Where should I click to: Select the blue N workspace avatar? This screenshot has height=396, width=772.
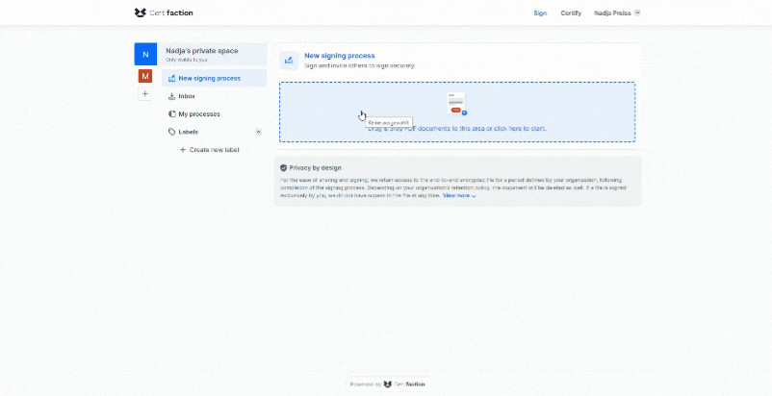tap(145, 54)
